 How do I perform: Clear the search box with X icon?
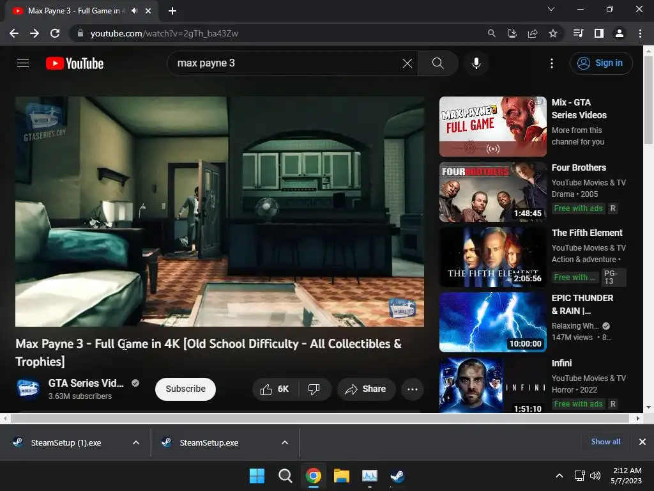407,63
